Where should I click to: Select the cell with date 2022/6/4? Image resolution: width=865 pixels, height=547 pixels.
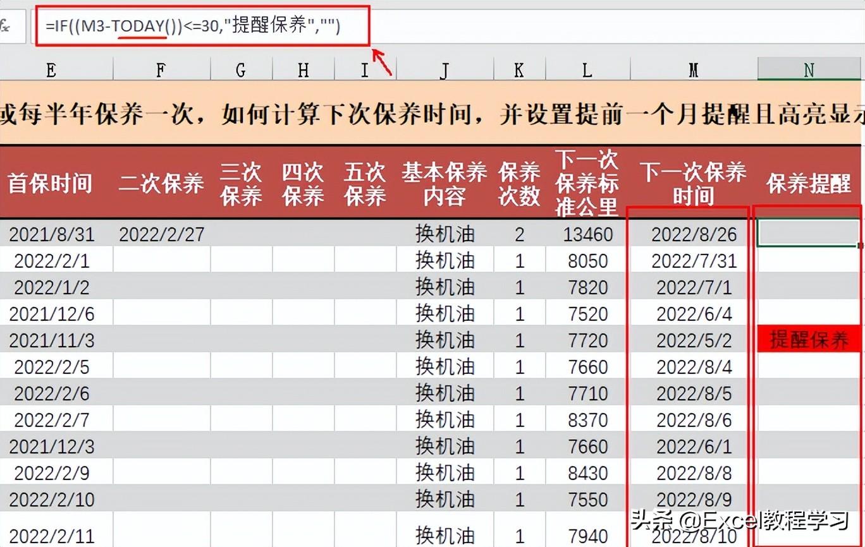[693, 314]
